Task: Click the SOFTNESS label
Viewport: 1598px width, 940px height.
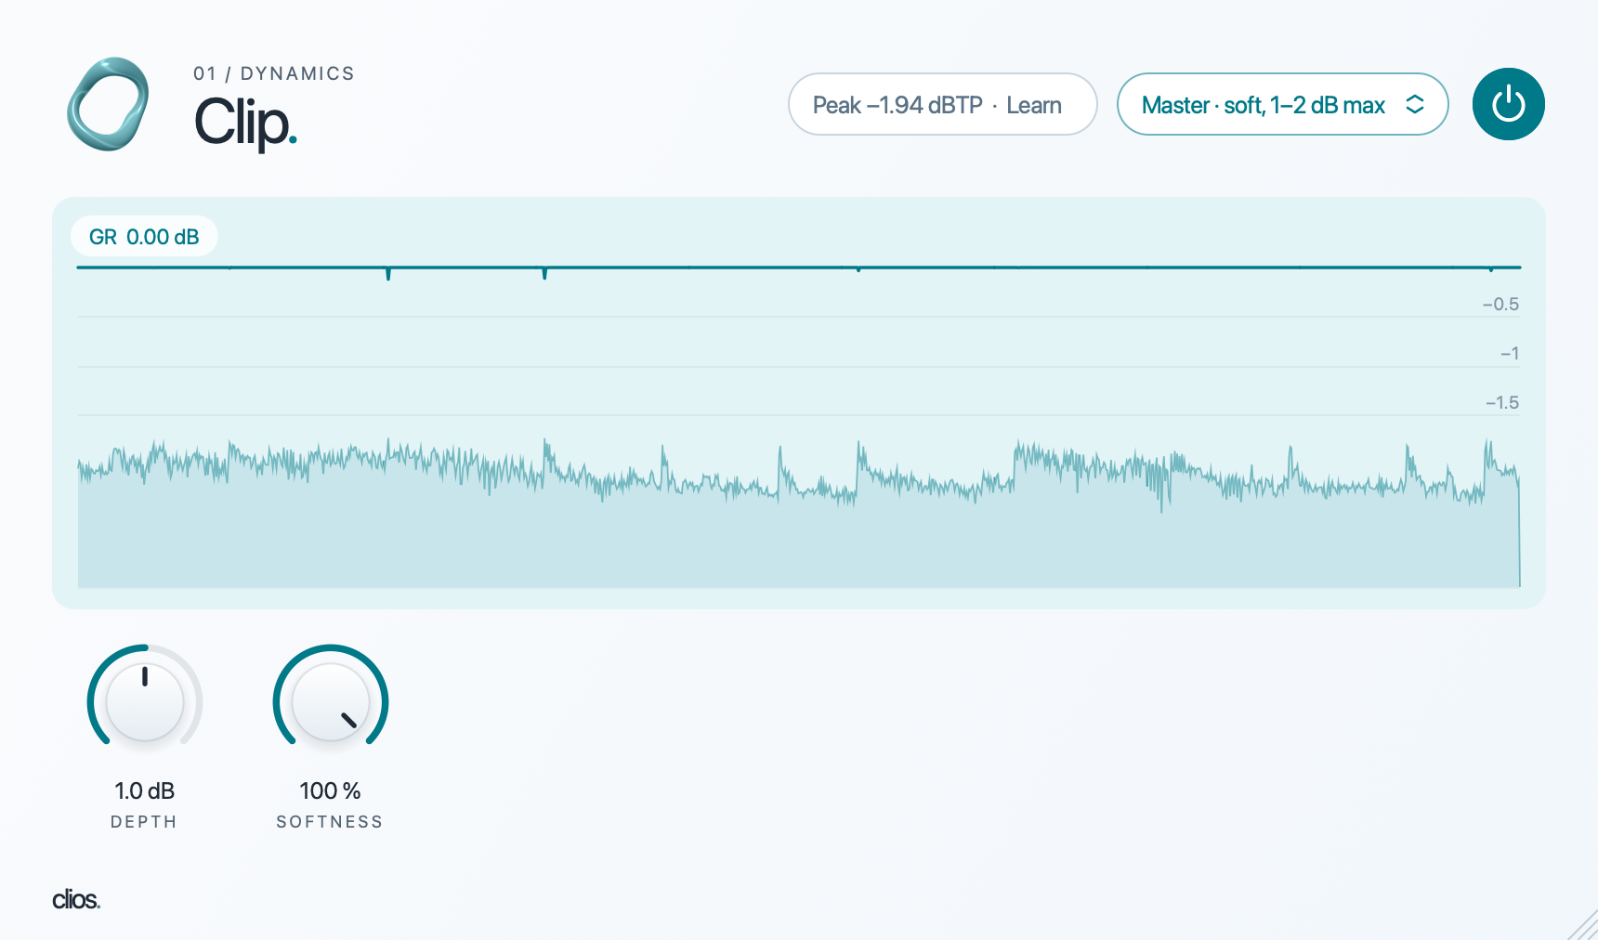Action: click(330, 822)
